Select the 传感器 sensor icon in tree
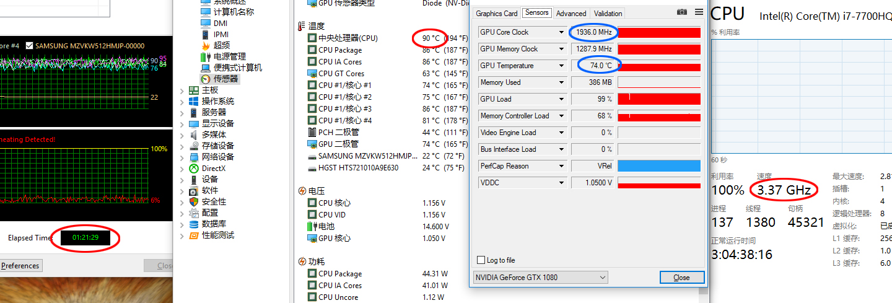Screen dimensions: 892x303 coord(206,79)
